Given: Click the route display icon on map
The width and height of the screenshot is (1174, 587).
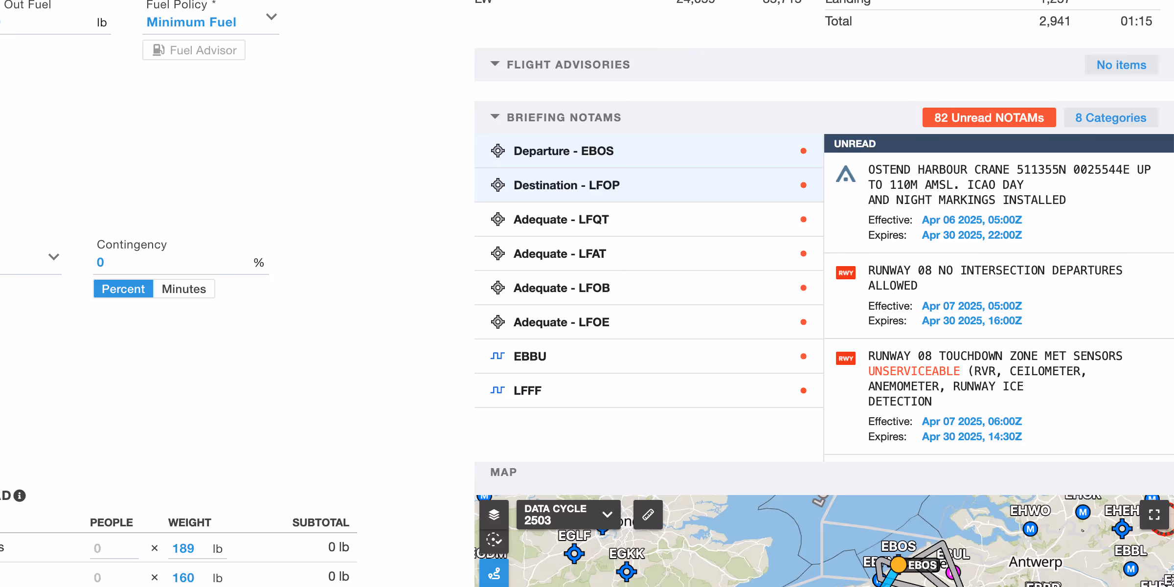Looking at the screenshot, I should click(494, 573).
